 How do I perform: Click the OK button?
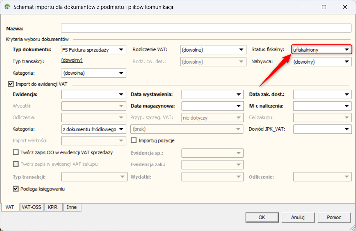262,217
